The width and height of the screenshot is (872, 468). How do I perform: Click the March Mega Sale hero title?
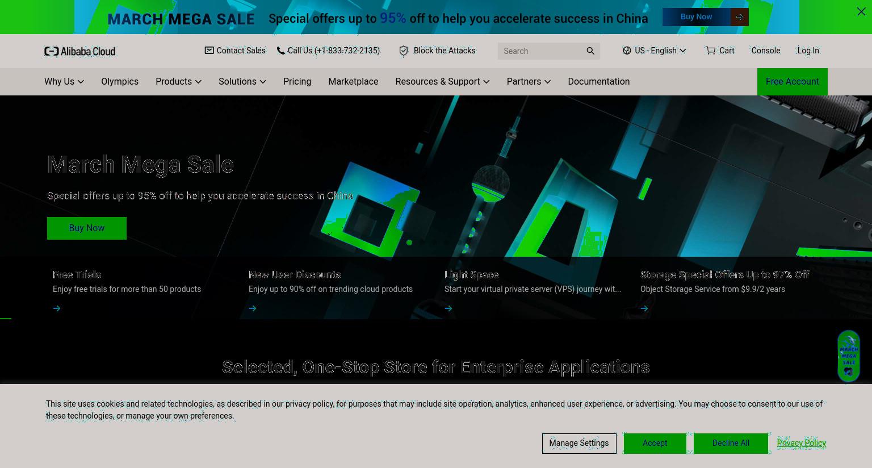pos(140,165)
